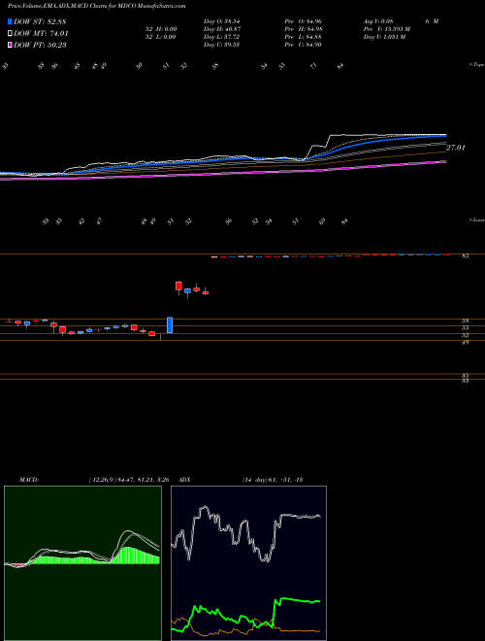Click the Avg V: 0.08 value
Viewport: 485px width, 641px height.
point(378,21)
